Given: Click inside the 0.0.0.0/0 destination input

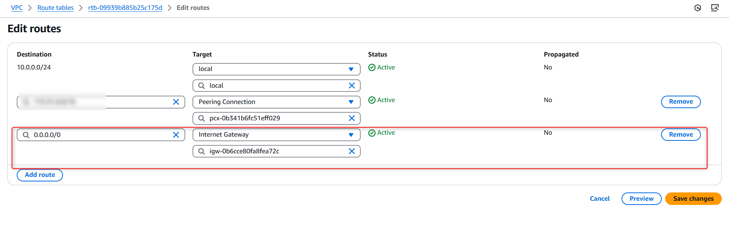Looking at the screenshot, I should 99,135.
